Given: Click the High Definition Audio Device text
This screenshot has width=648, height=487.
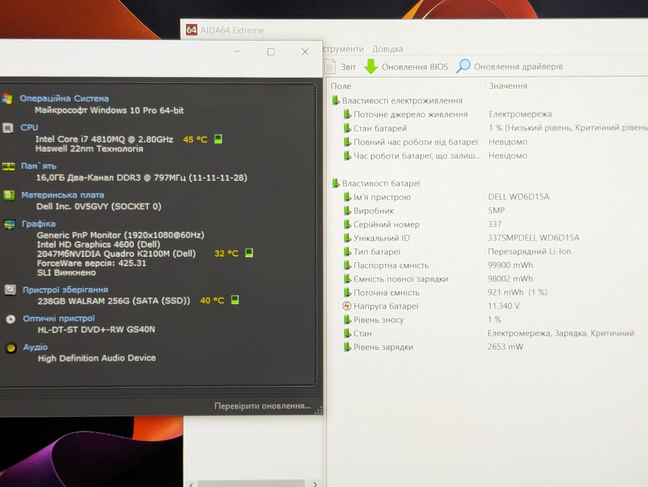Looking at the screenshot, I should pos(97,358).
